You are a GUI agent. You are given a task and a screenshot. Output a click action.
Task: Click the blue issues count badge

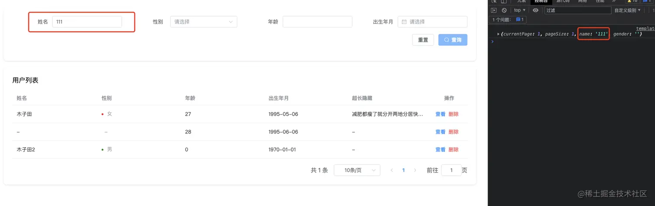pyautogui.click(x=520, y=19)
